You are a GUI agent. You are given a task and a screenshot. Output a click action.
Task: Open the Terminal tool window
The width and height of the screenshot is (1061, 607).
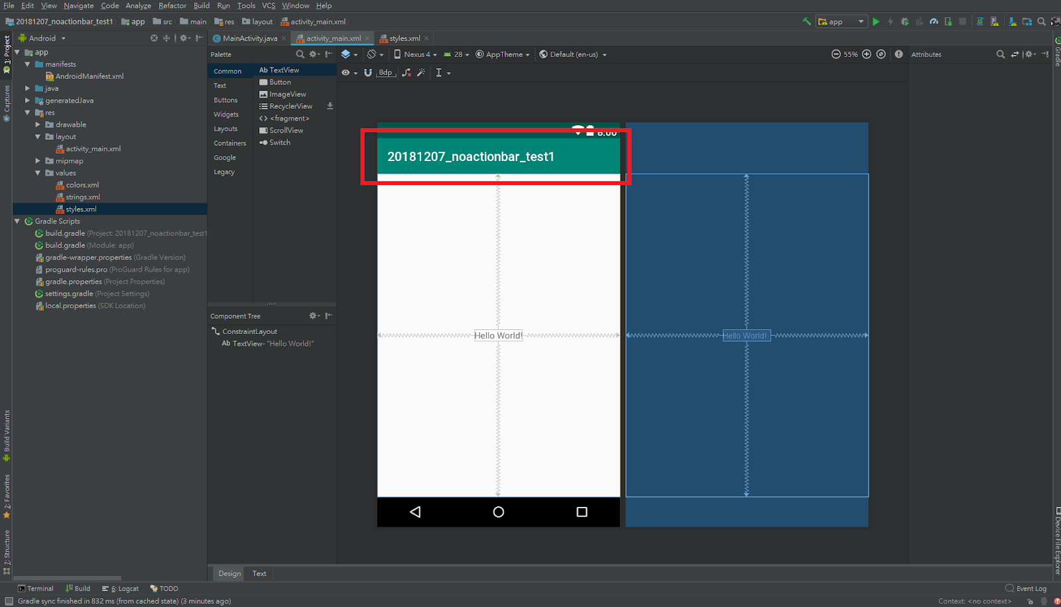36,588
